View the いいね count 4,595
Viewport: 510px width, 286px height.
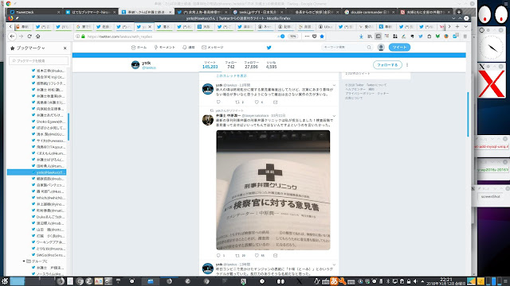[x=271, y=65]
